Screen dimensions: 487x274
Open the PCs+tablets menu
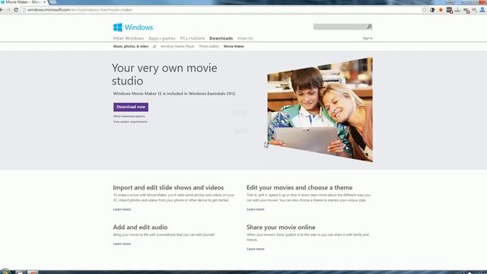tap(193, 38)
